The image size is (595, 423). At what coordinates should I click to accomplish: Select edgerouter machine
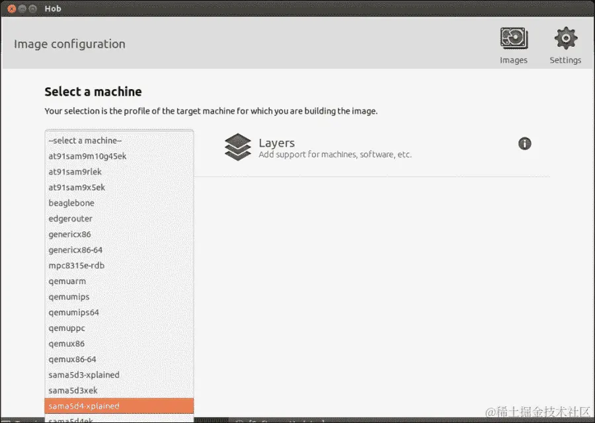tap(119, 219)
